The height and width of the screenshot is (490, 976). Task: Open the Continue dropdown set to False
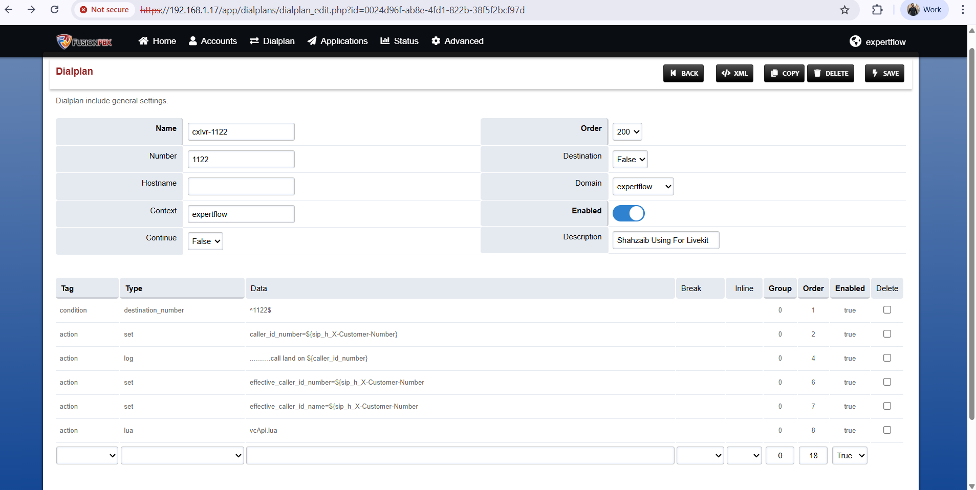tap(205, 241)
